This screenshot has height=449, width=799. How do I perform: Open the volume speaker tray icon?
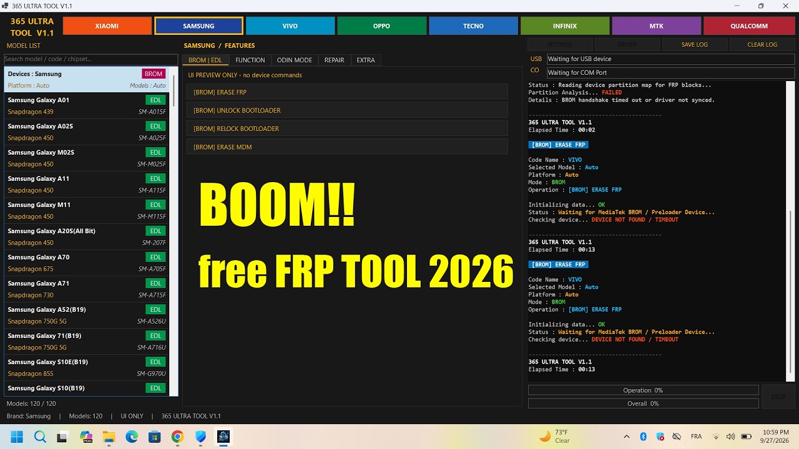pyautogui.click(x=730, y=437)
